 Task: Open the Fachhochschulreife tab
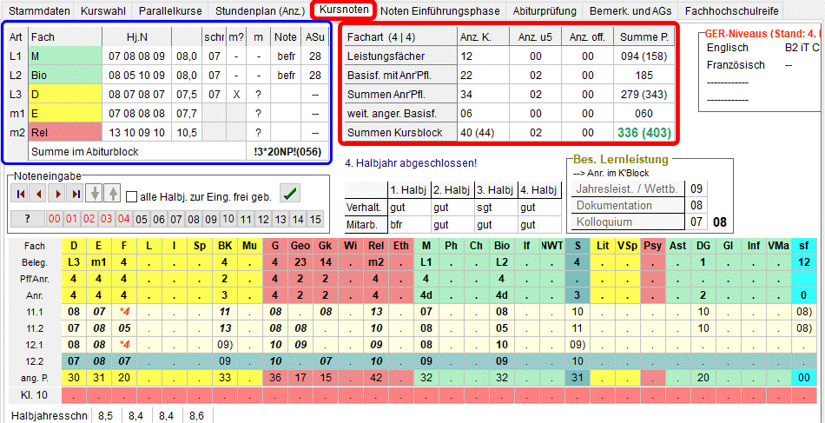pyautogui.click(x=731, y=11)
